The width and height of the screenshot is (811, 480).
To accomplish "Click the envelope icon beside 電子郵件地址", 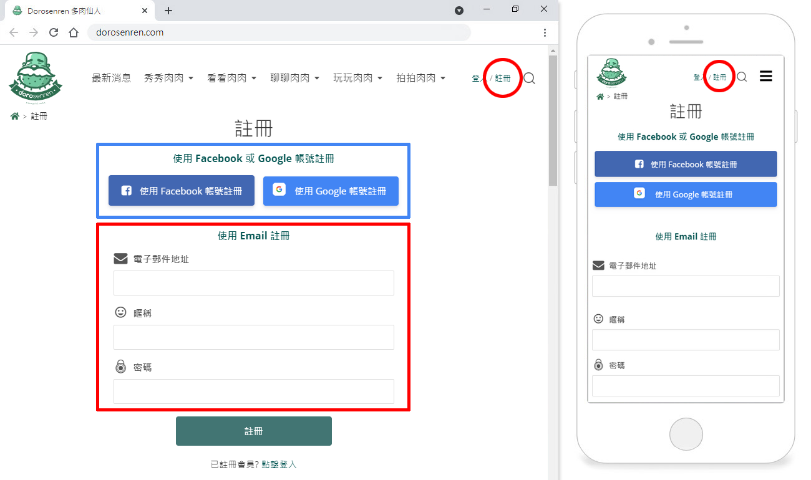I will pos(120,258).
